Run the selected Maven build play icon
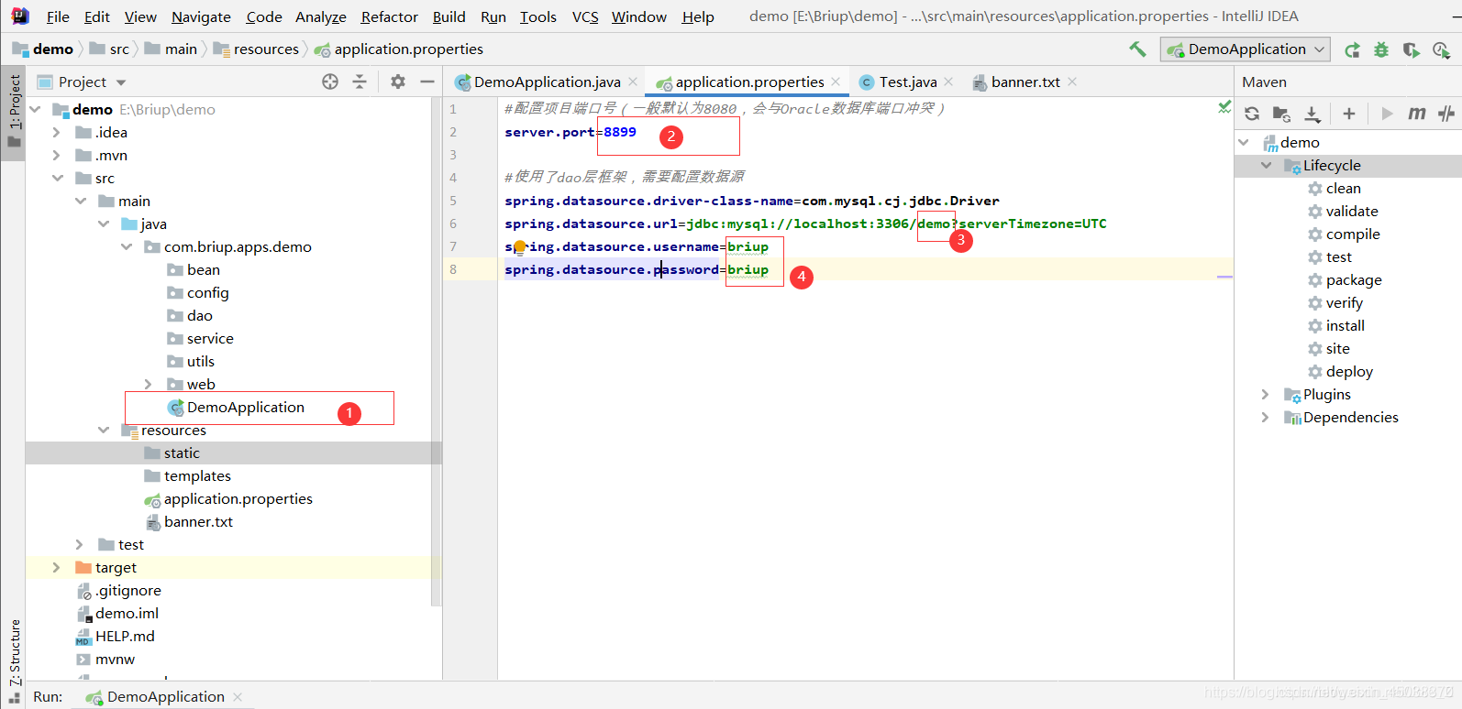The width and height of the screenshot is (1462, 709). (x=1387, y=114)
